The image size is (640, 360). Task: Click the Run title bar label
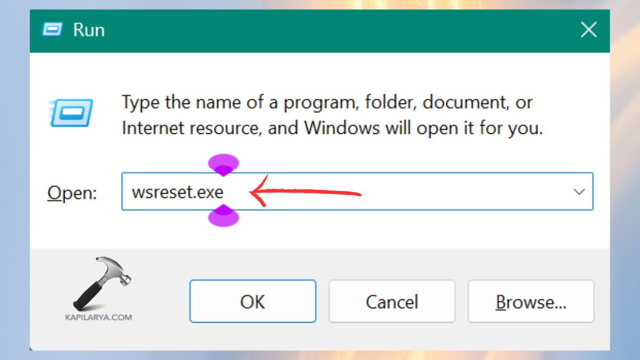pyautogui.click(x=89, y=30)
